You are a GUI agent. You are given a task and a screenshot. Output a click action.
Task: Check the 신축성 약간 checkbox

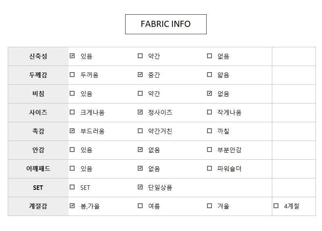pos(140,56)
